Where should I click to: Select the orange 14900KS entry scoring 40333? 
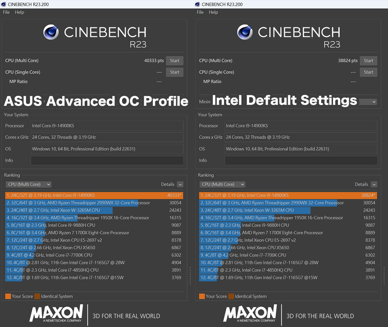pyautogui.click(x=94, y=195)
